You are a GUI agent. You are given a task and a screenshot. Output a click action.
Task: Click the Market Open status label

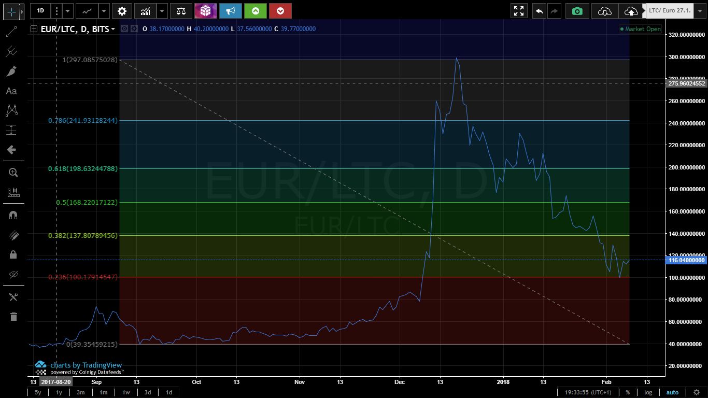click(x=641, y=29)
